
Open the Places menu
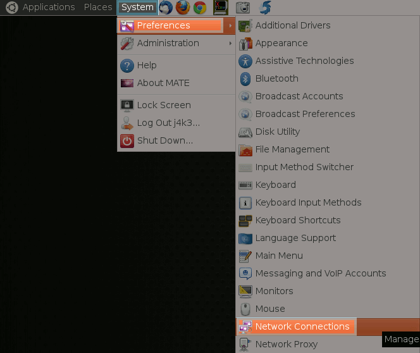(x=98, y=7)
